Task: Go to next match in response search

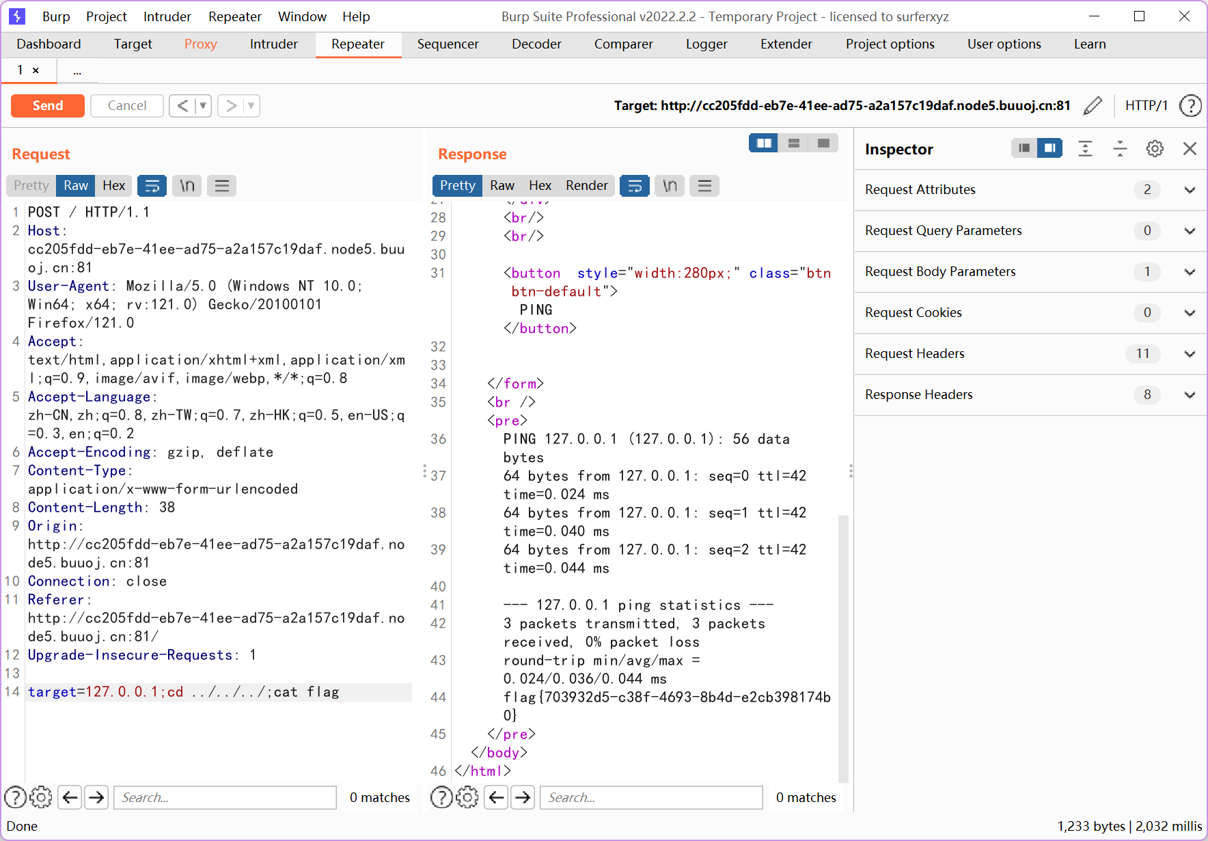Action: click(523, 797)
